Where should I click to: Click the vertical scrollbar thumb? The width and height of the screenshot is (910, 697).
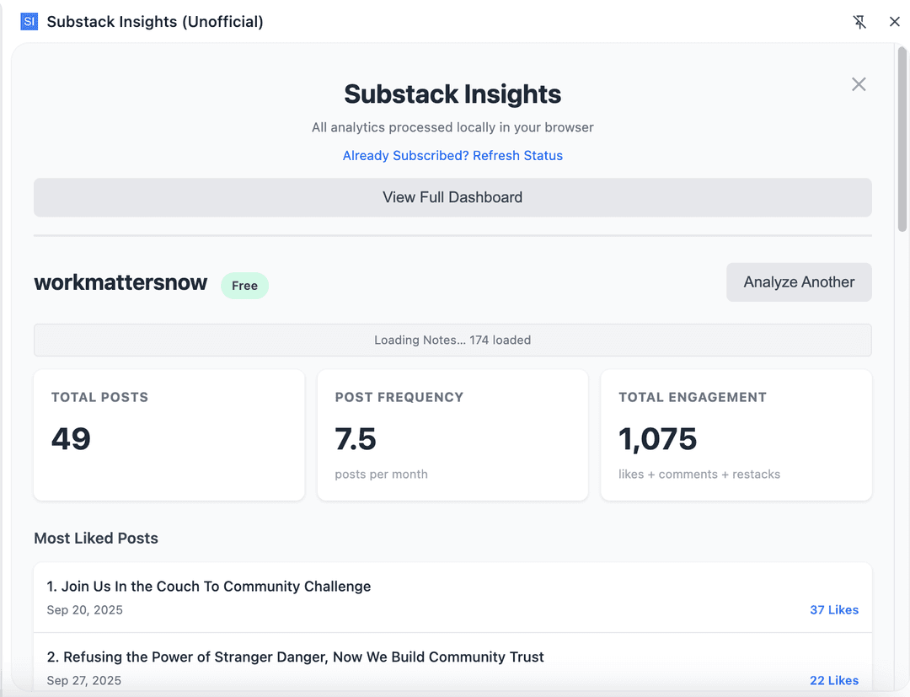click(x=902, y=139)
